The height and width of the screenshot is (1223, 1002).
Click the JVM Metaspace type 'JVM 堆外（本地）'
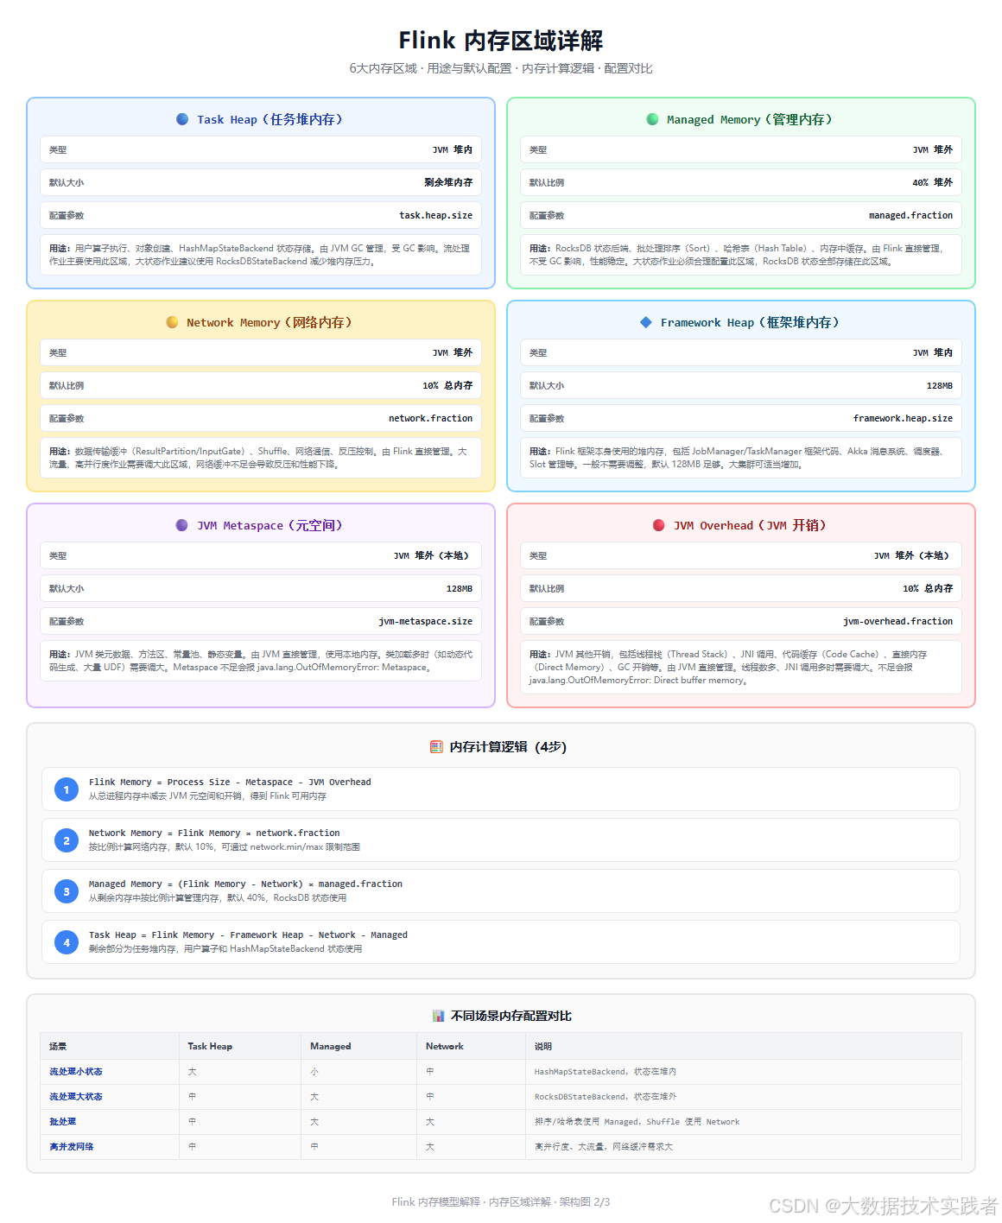click(433, 555)
